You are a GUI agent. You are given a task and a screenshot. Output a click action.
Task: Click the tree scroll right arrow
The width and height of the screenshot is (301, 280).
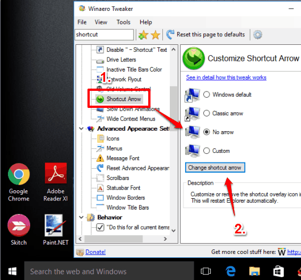pyautogui.click(x=165, y=239)
